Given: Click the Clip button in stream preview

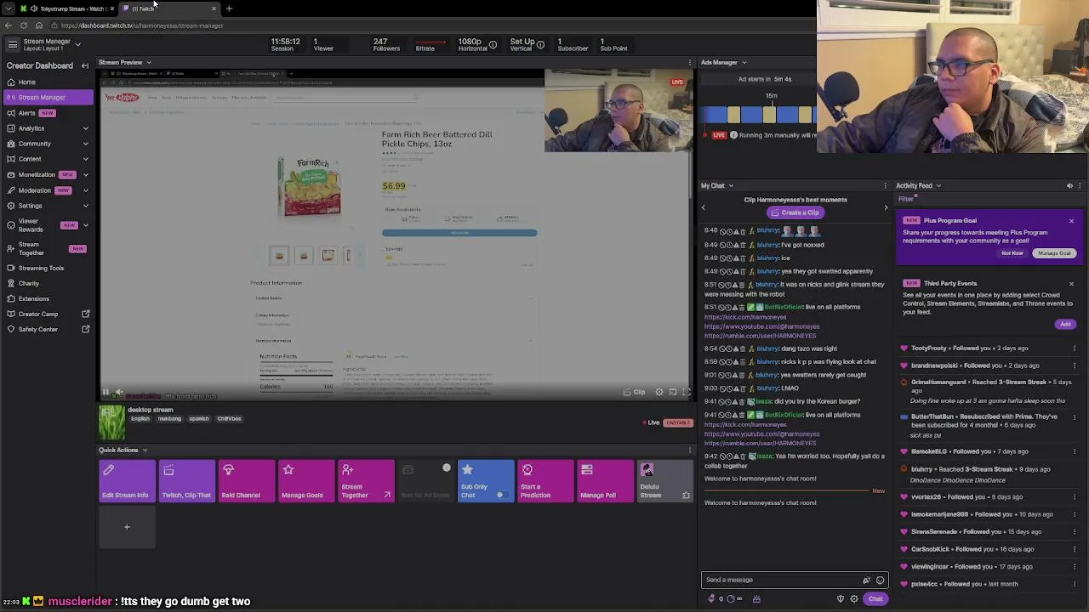Looking at the screenshot, I should [x=635, y=393].
